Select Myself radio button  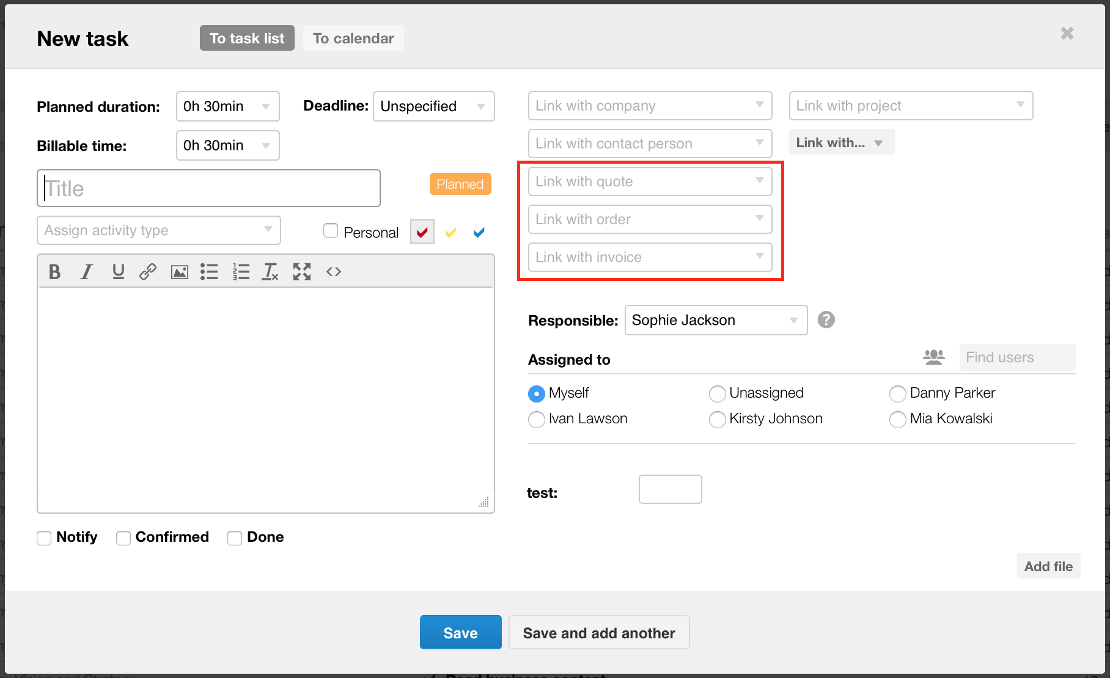coord(536,394)
